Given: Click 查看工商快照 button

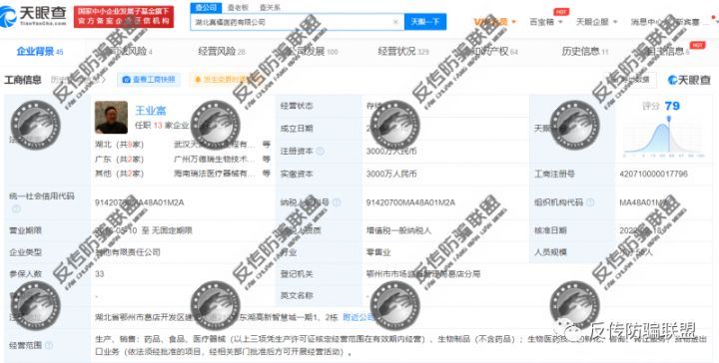Looking at the screenshot, I should click(x=149, y=80).
